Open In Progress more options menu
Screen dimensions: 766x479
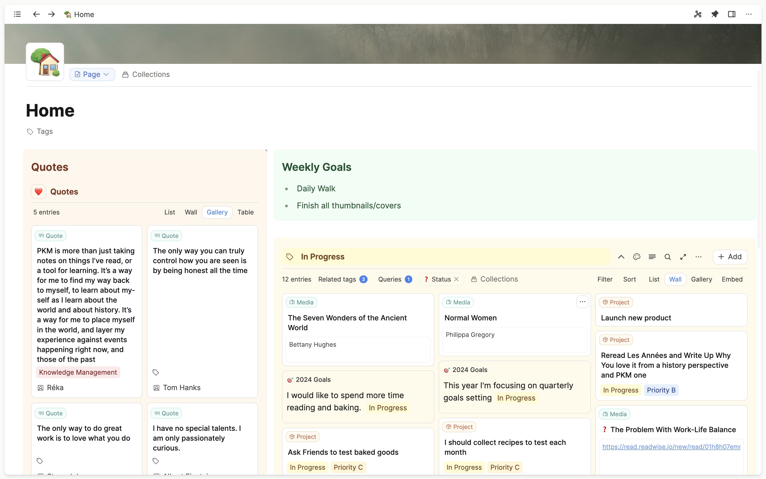click(699, 257)
